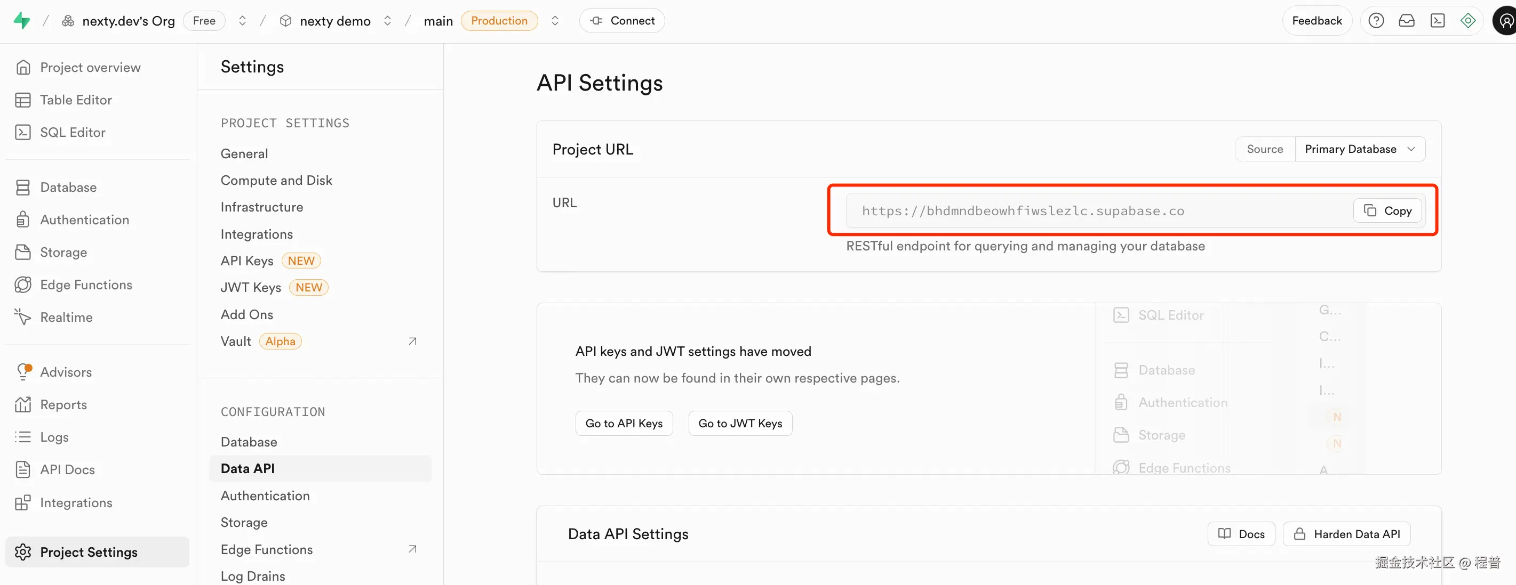The image size is (1516, 585).
Task: Expand the organization switcher chevron
Action: [243, 20]
